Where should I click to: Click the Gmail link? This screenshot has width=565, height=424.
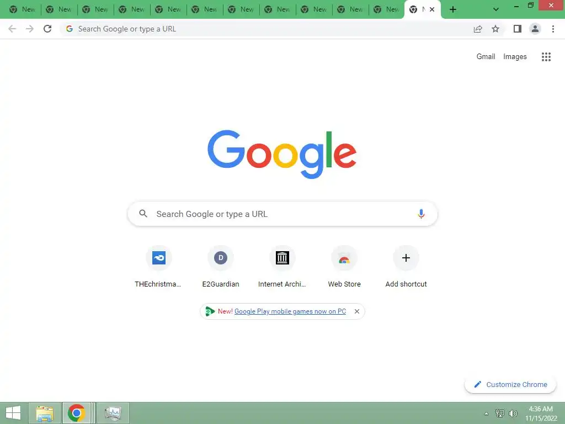(x=486, y=57)
